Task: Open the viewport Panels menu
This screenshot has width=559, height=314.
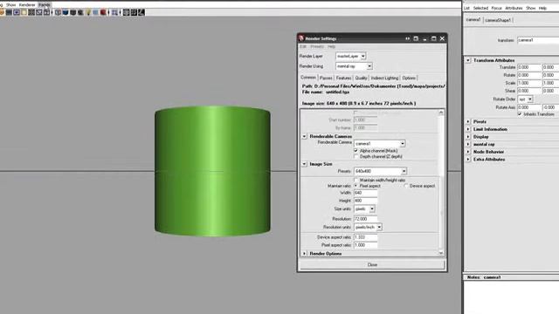Action: 45,5
